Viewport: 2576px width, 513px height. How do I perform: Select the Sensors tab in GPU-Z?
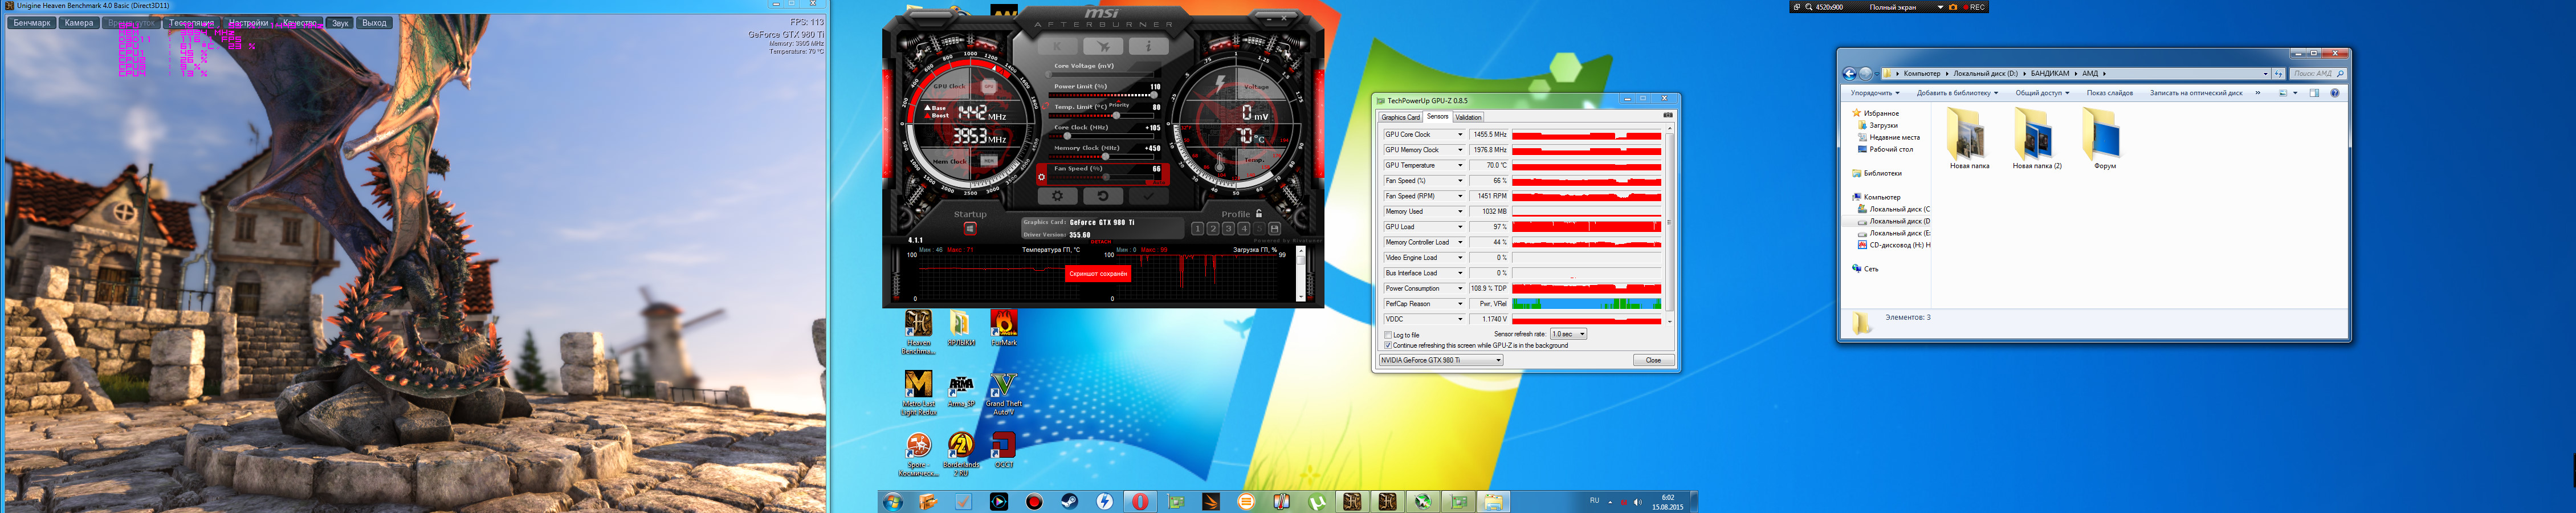click(x=1437, y=117)
